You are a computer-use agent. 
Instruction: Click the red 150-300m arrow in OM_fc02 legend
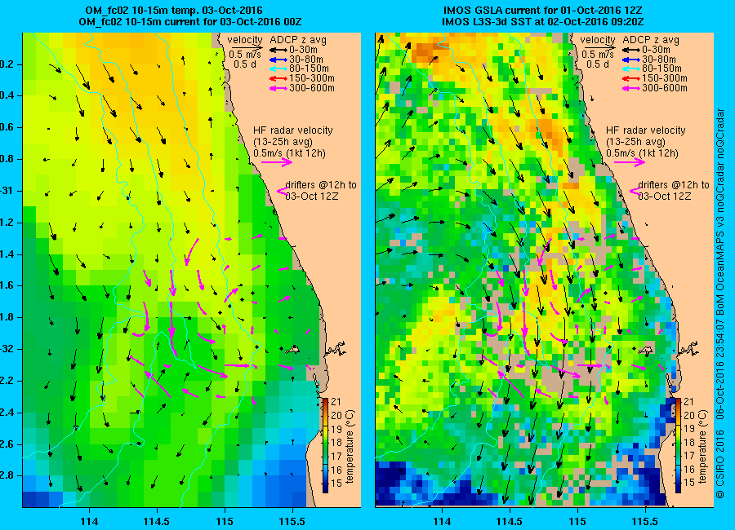pyautogui.click(x=278, y=78)
